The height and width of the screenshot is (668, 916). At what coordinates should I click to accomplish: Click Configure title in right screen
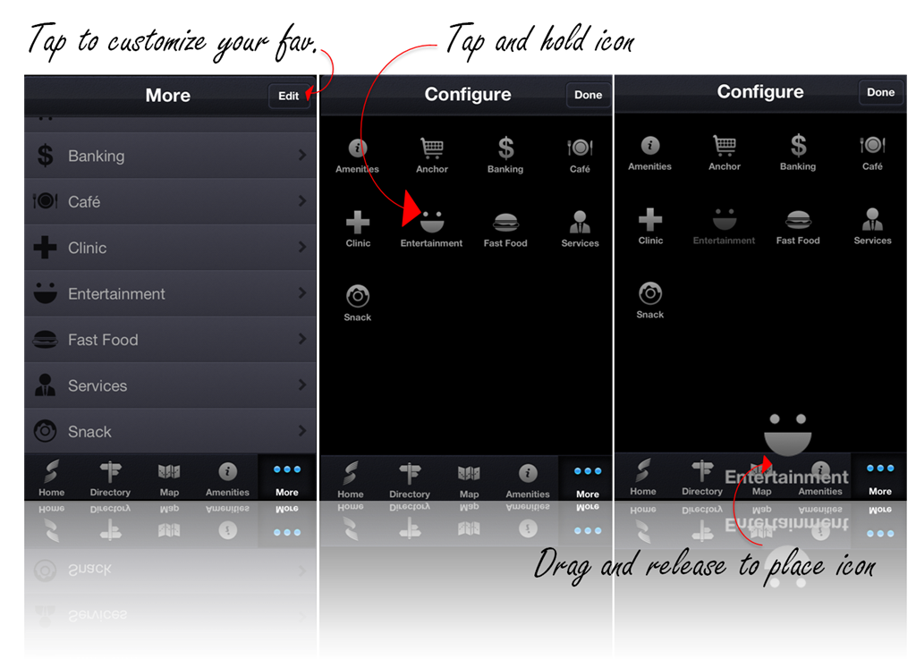pyautogui.click(x=760, y=92)
